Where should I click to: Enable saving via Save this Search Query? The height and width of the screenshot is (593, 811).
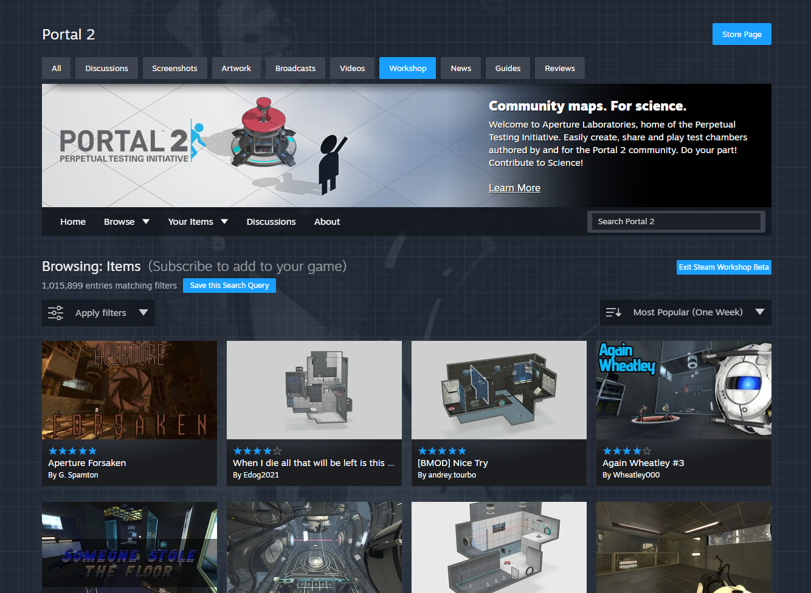click(229, 285)
